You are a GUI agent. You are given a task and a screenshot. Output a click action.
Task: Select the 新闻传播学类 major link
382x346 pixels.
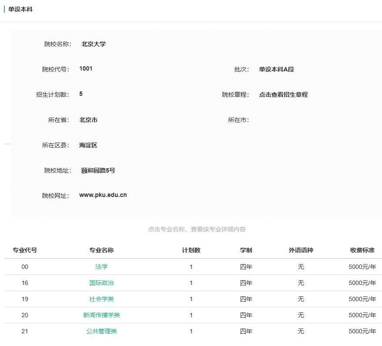click(x=101, y=315)
